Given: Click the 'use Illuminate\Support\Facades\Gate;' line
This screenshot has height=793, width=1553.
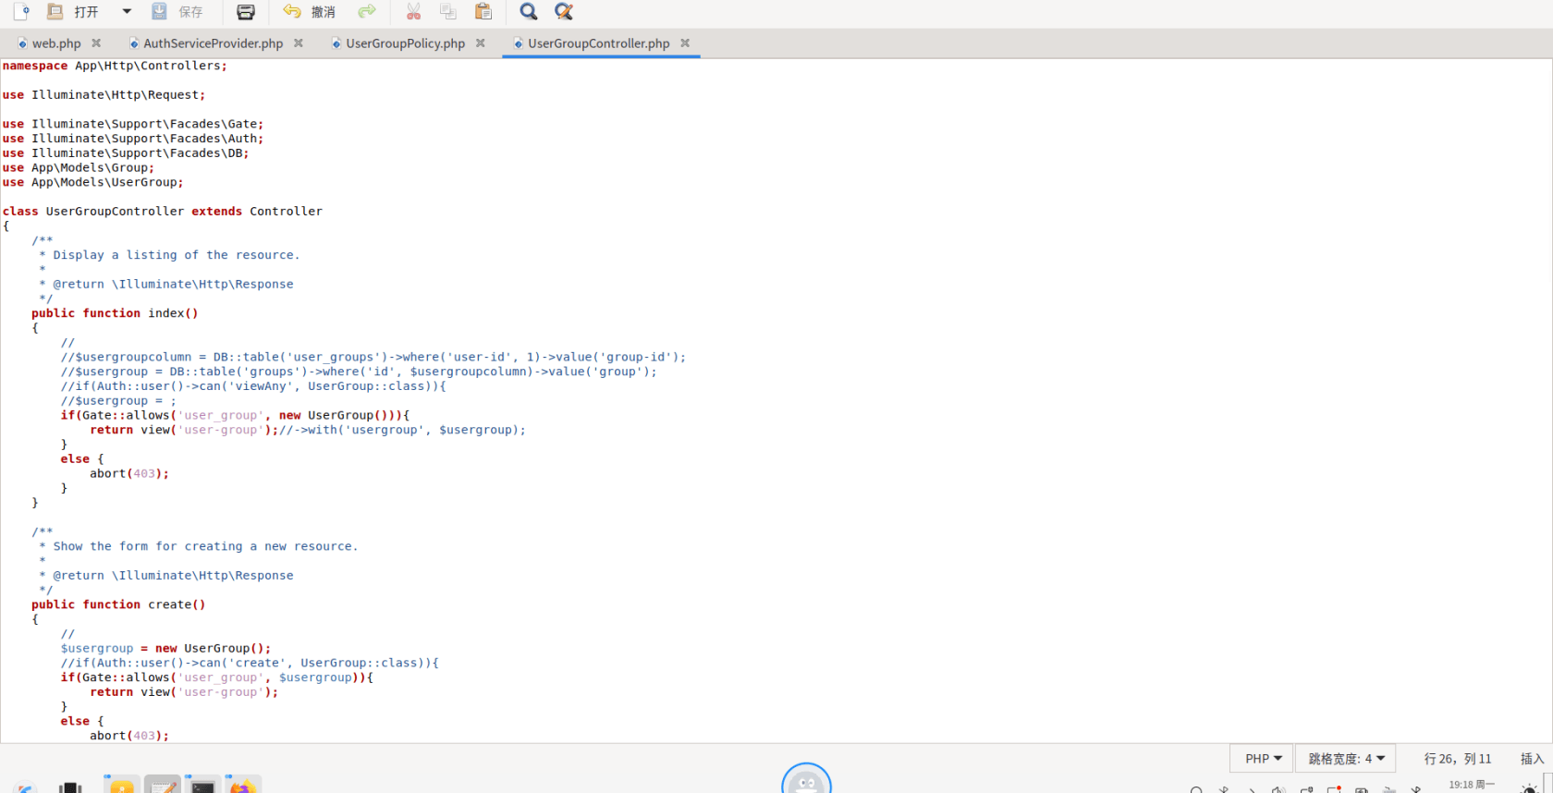Looking at the screenshot, I should click(133, 124).
